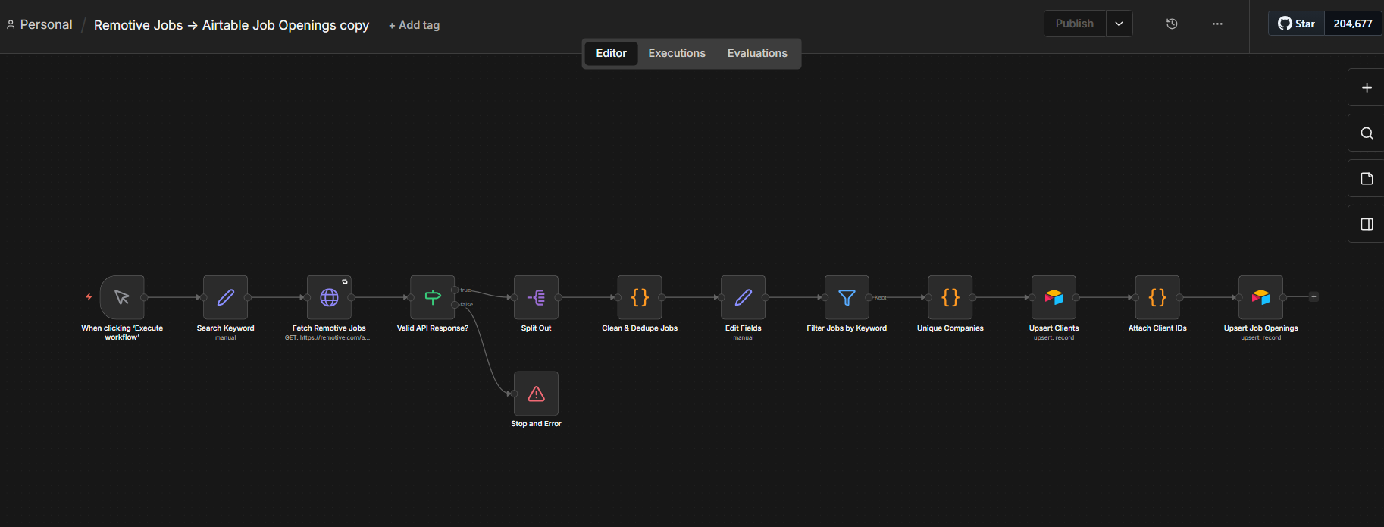Select the Clean & Dedupe Jobs code node
This screenshot has width=1384, height=527.
pos(640,297)
